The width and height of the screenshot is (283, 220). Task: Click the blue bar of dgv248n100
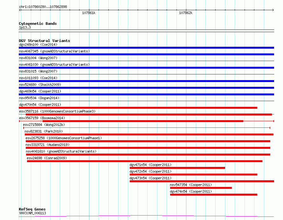click(146, 48)
